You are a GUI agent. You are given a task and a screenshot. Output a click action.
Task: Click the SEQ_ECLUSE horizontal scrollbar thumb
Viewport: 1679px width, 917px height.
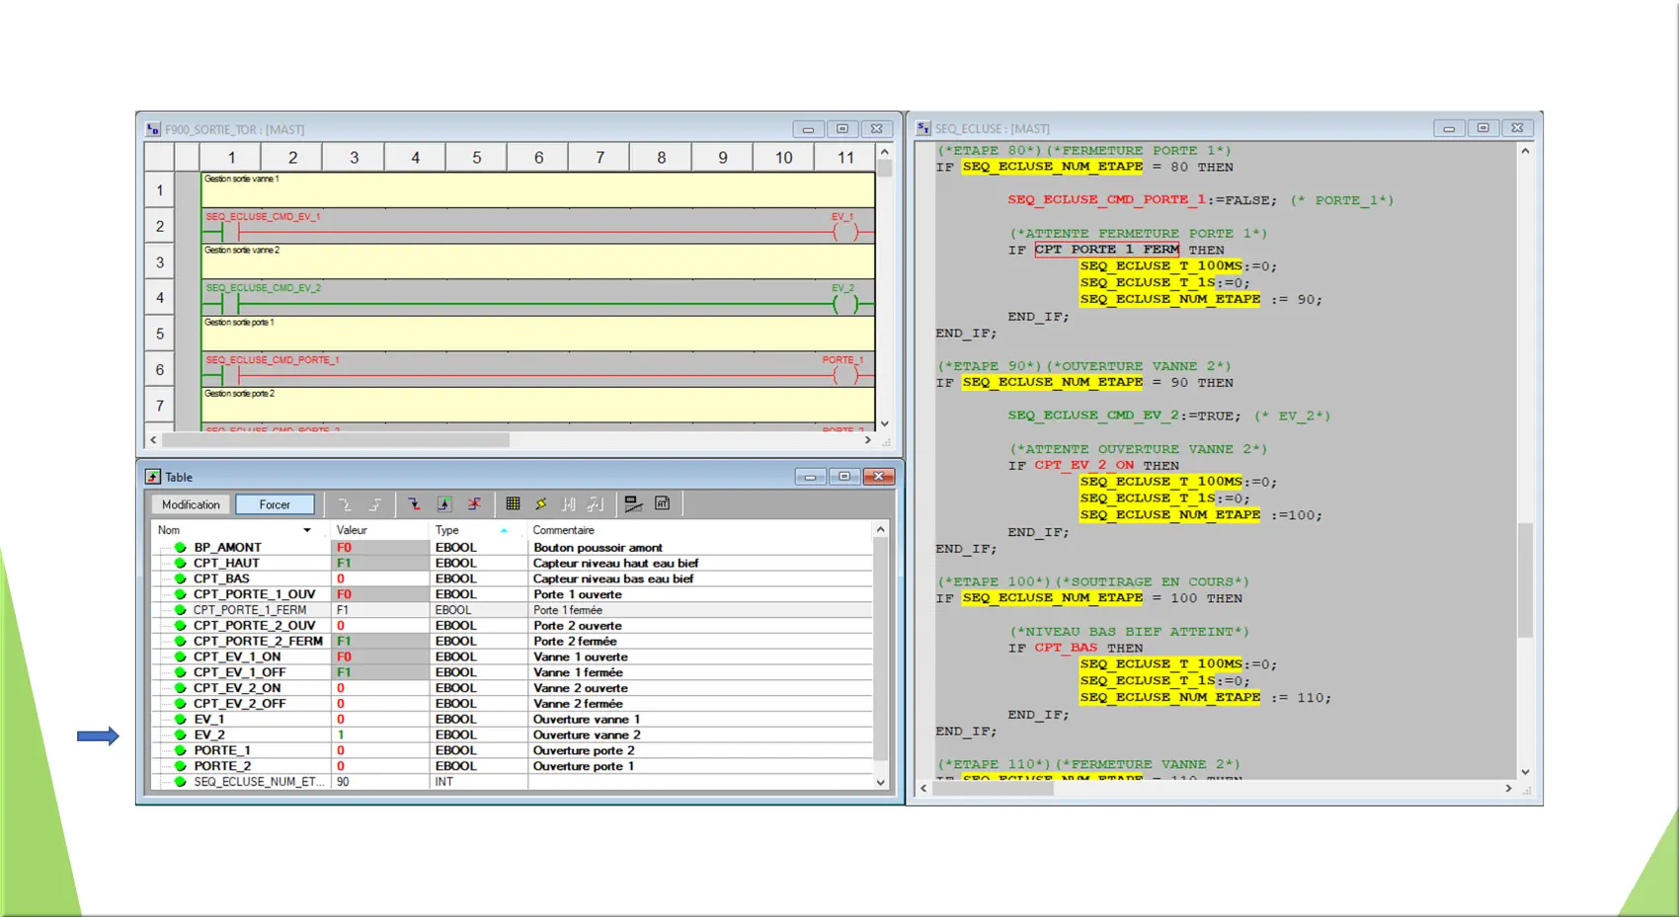[993, 789]
